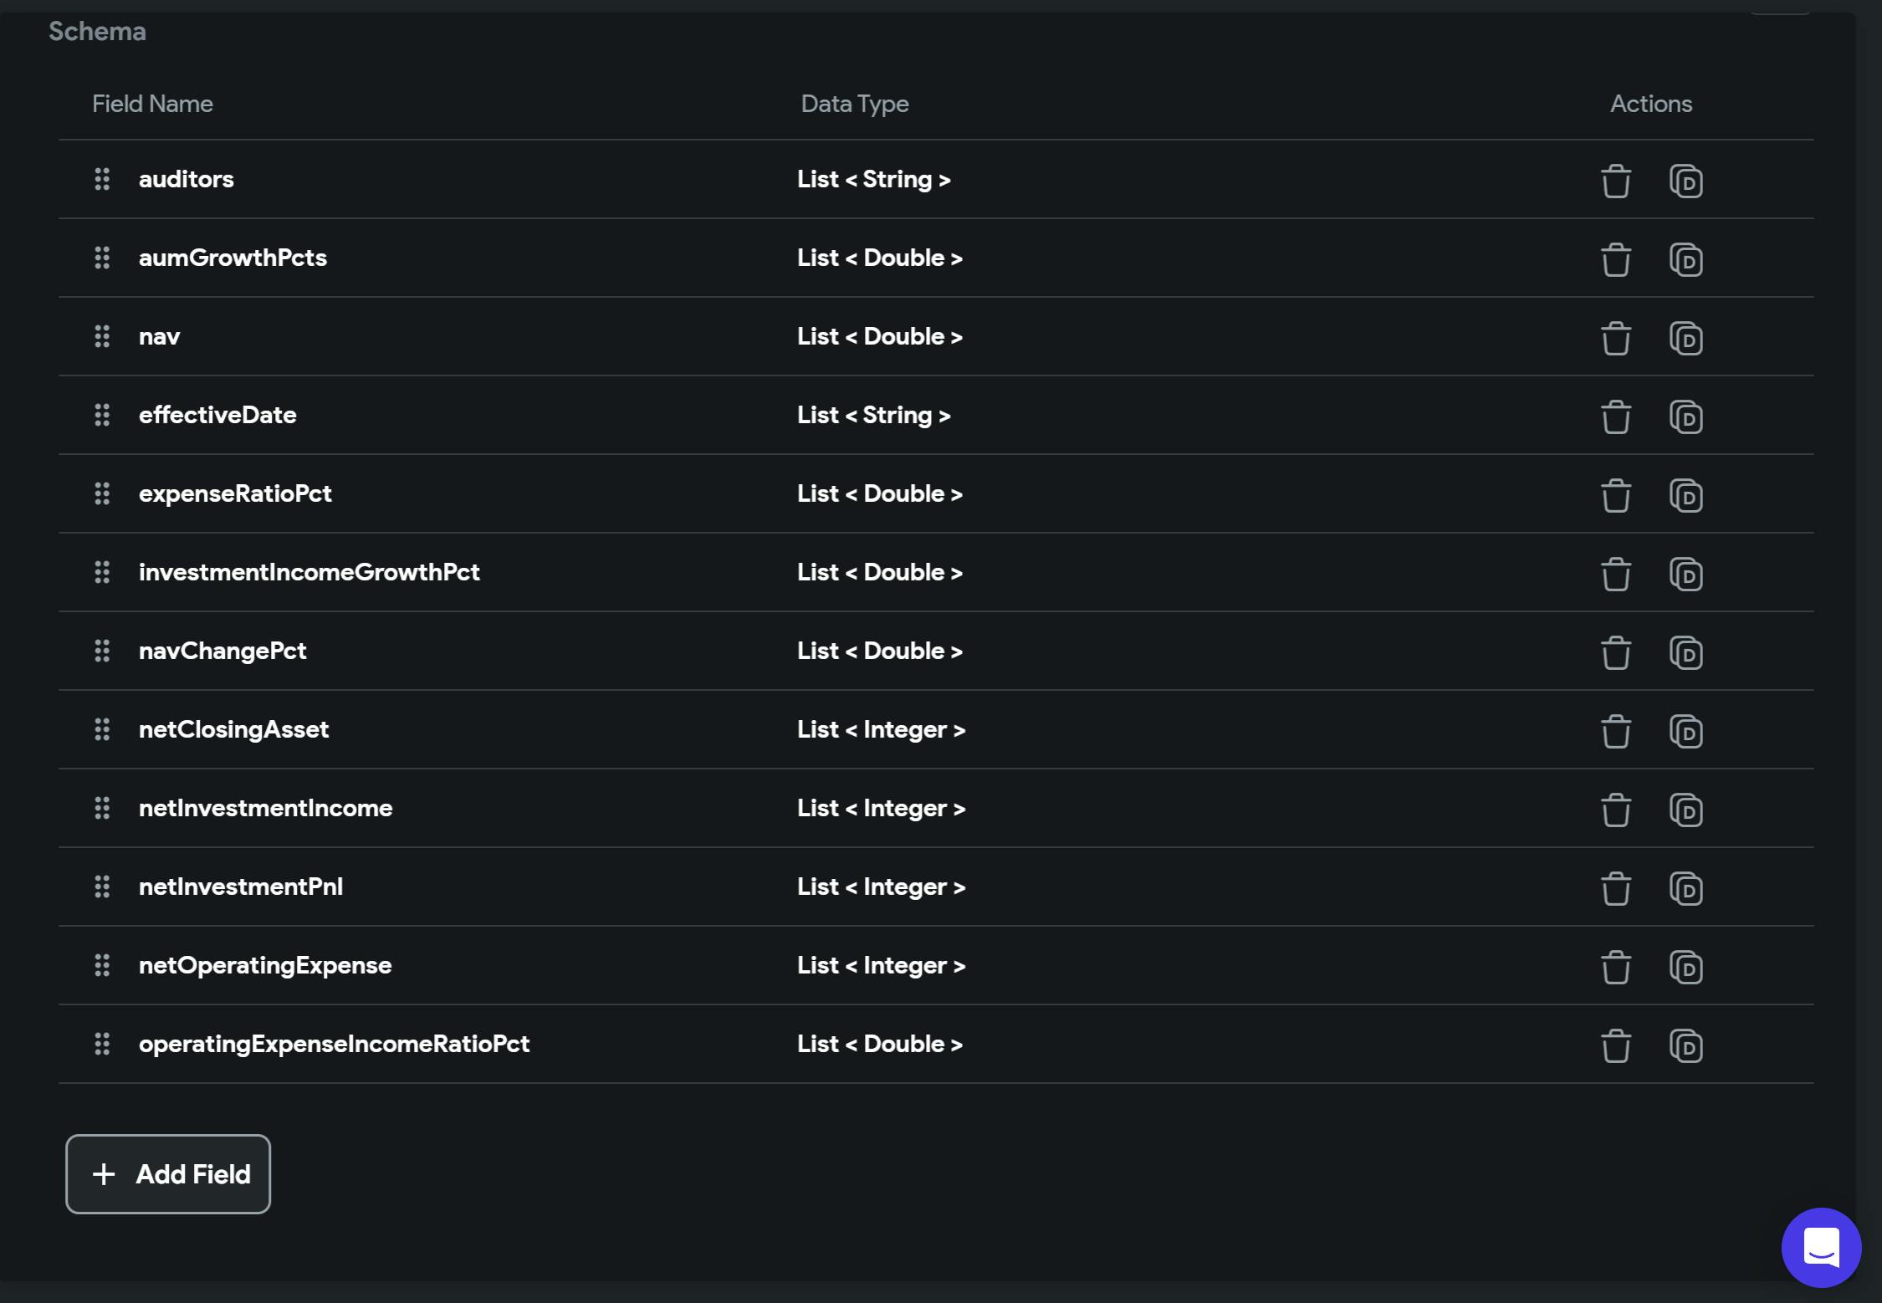Image resolution: width=1882 pixels, height=1303 pixels.
Task: Click the nav field name
Action: 159,336
